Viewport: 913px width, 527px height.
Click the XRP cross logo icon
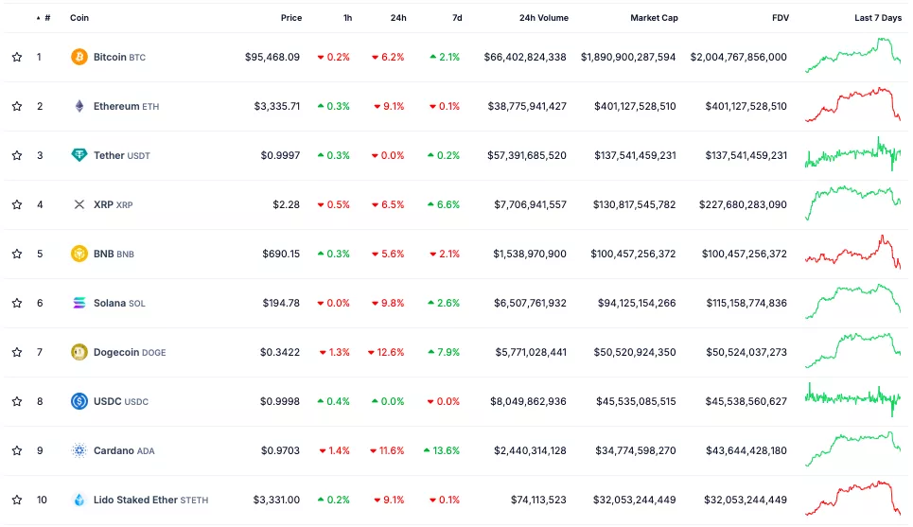[x=79, y=204]
